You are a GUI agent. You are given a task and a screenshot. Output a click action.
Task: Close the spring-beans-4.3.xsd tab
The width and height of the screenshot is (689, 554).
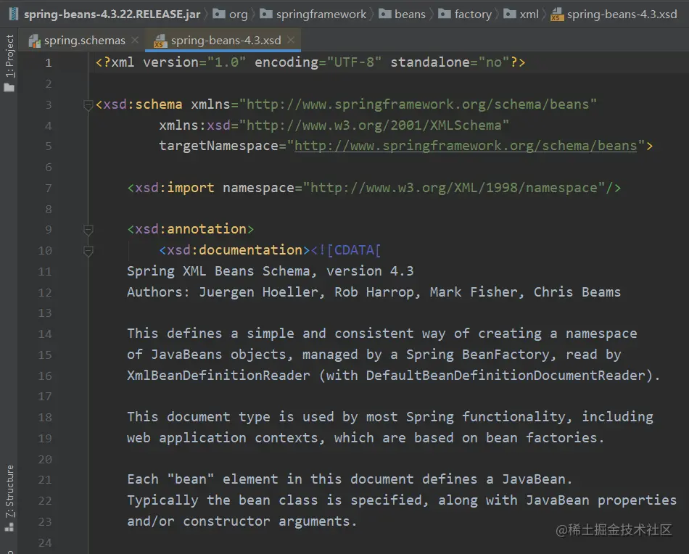290,41
